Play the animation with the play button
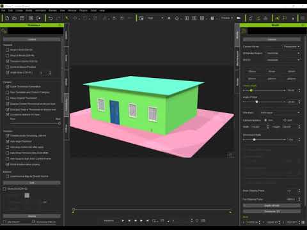307x230 pixels. pos(123,220)
